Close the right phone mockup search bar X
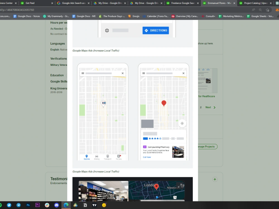 point(184,73)
